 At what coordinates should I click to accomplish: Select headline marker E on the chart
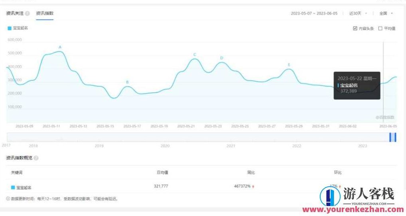(289, 65)
